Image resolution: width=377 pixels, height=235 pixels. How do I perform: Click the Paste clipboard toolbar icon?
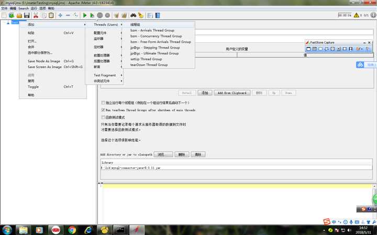(x=51, y=15)
